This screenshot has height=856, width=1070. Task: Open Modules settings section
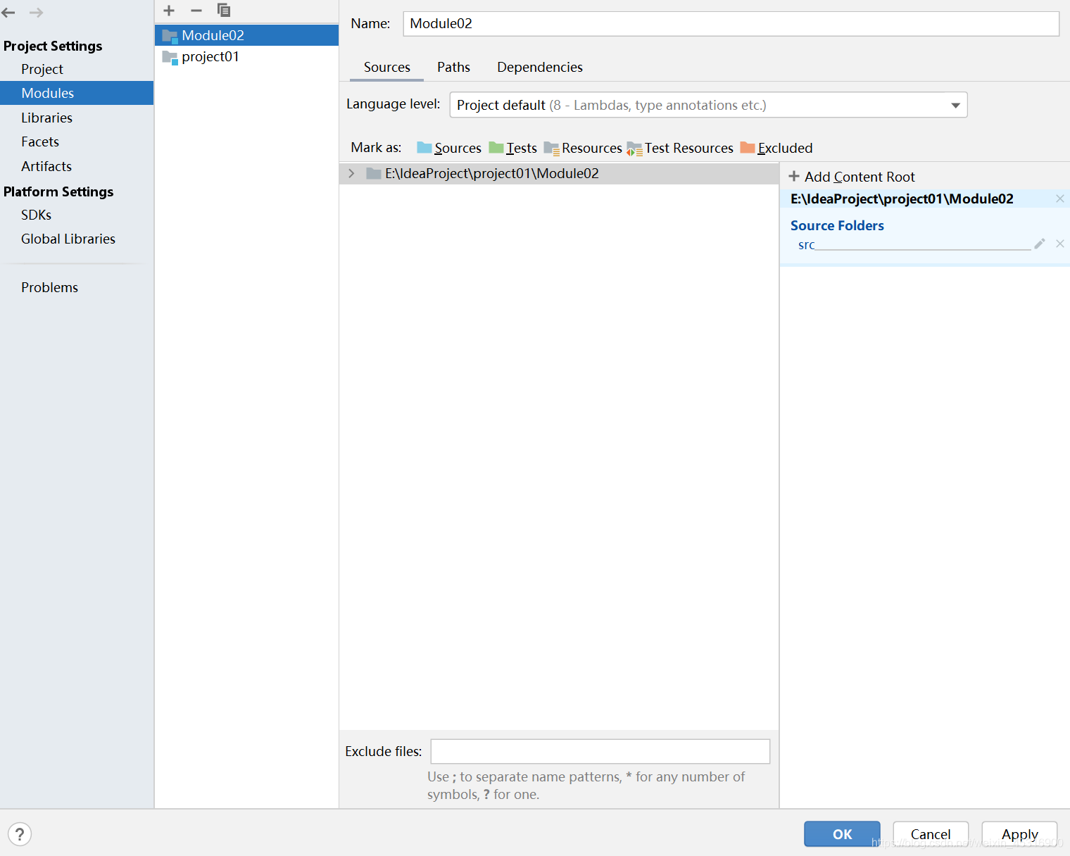point(77,93)
